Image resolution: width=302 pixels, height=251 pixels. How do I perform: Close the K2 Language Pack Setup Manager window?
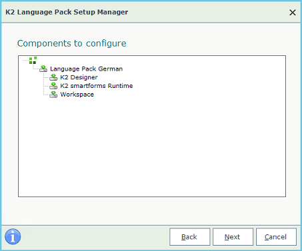[x=293, y=13]
